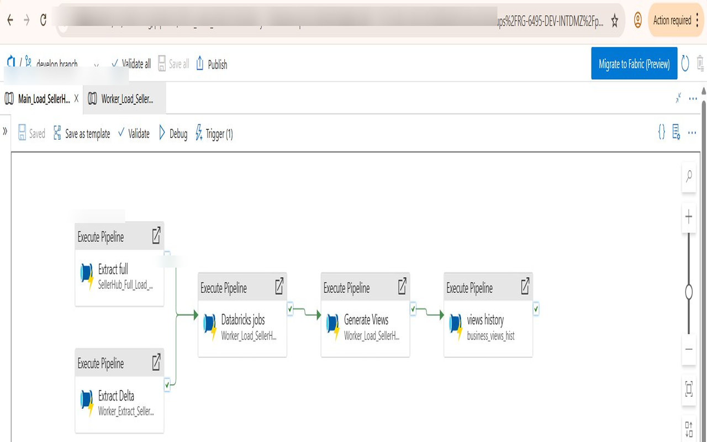Click the success output port on views history

(536, 310)
